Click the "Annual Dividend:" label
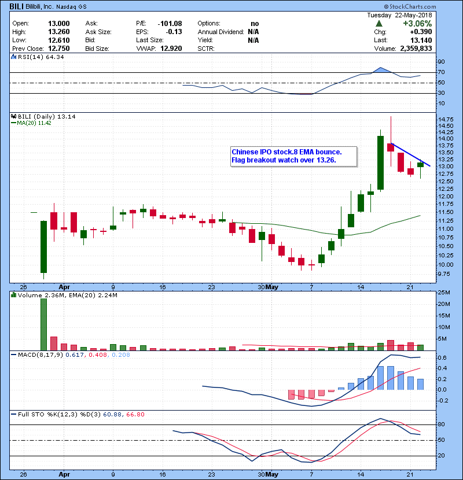 tap(221, 32)
